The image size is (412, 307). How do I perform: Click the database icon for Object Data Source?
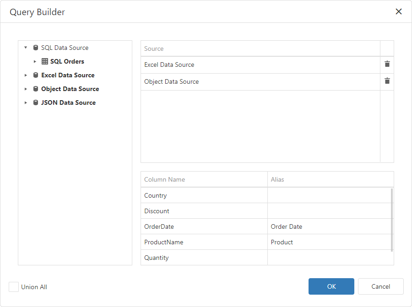35,89
